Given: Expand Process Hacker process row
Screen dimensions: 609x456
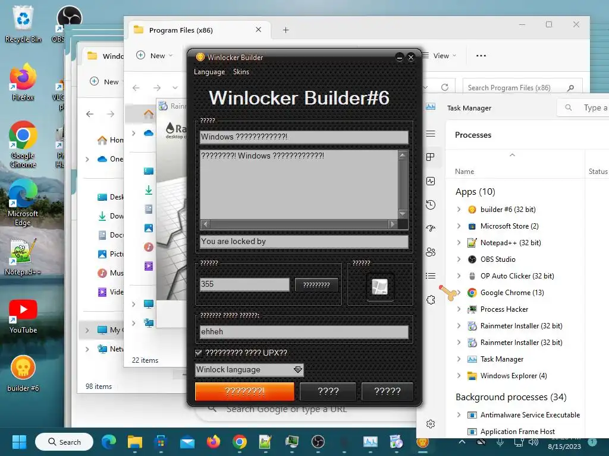Looking at the screenshot, I should [459, 309].
